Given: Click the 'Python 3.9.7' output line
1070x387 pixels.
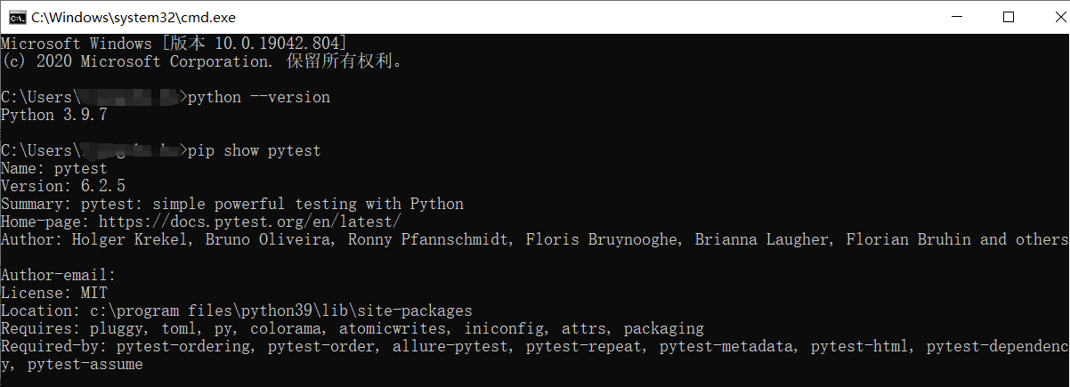Looking at the screenshot, I should 54,115.
